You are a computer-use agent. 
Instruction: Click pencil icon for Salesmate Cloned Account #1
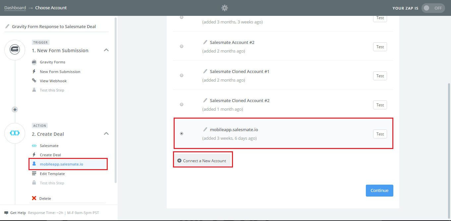[205, 71]
